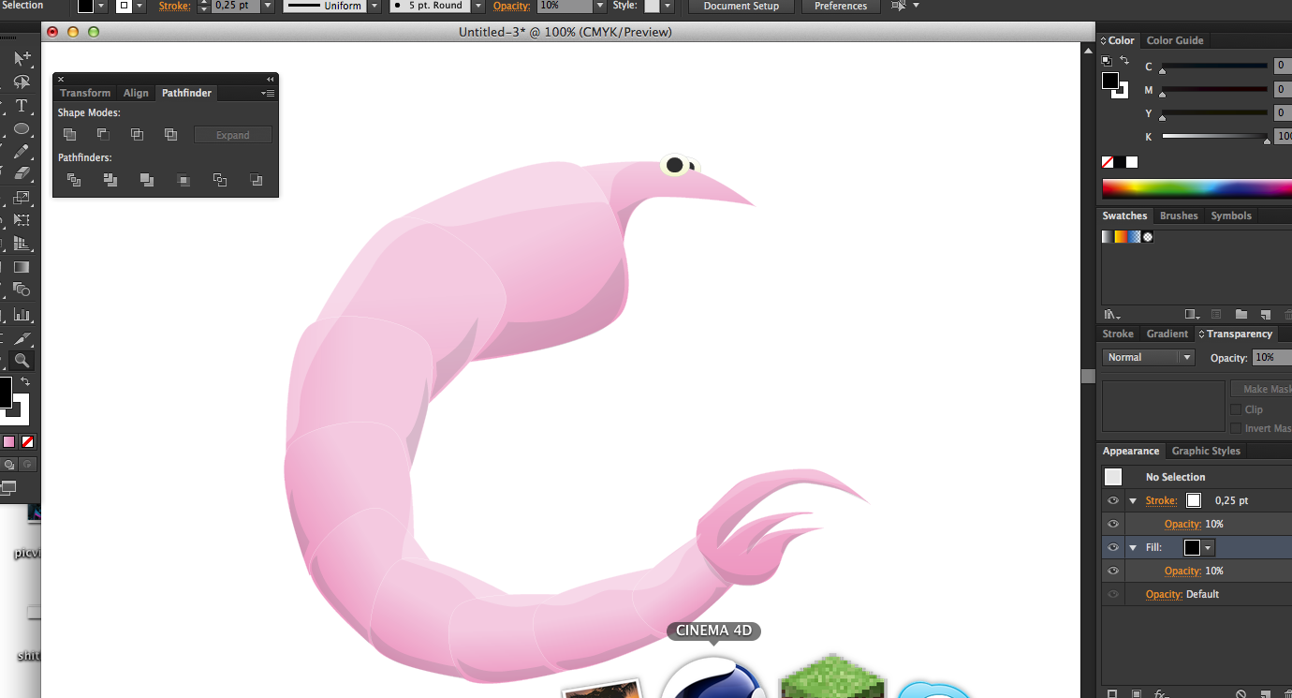Select the Zoom magnifier tool

coord(22,361)
